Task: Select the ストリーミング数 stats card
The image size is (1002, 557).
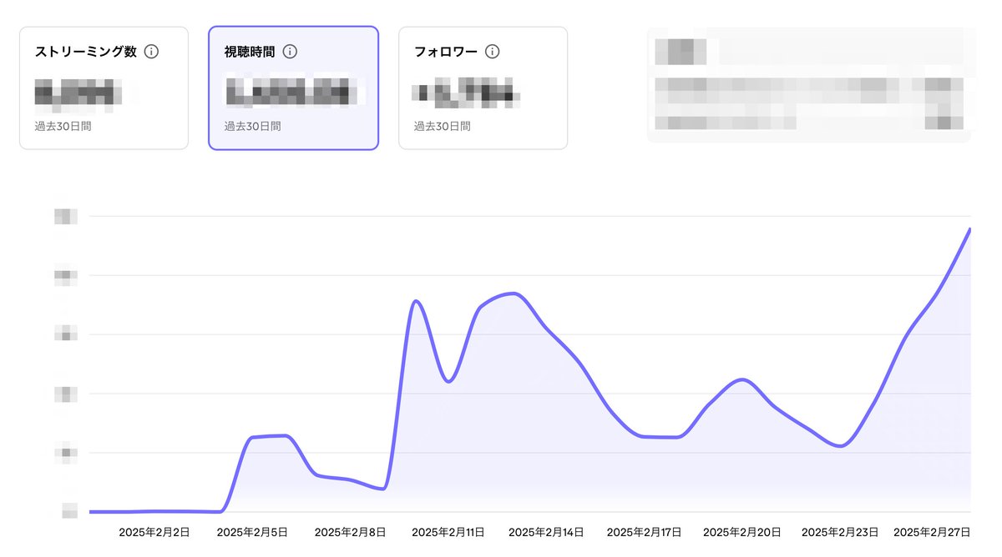Action: (104, 88)
